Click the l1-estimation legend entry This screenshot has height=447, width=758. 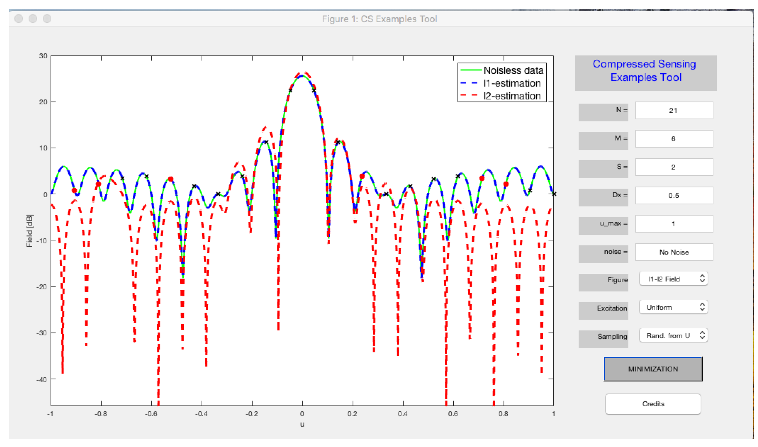coord(512,83)
